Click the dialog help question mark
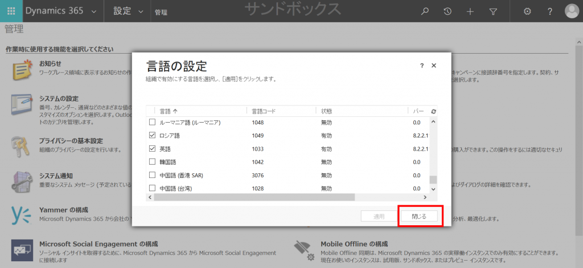 tap(422, 66)
